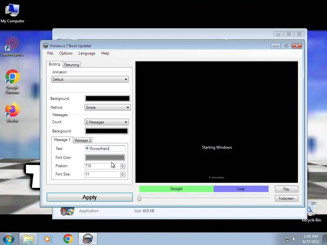Click the network tray icon
Viewport: 327px width, 245px height.
pyautogui.click(x=287, y=239)
